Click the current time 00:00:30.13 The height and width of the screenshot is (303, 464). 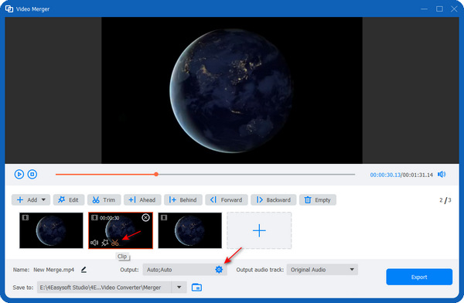pos(385,175)
